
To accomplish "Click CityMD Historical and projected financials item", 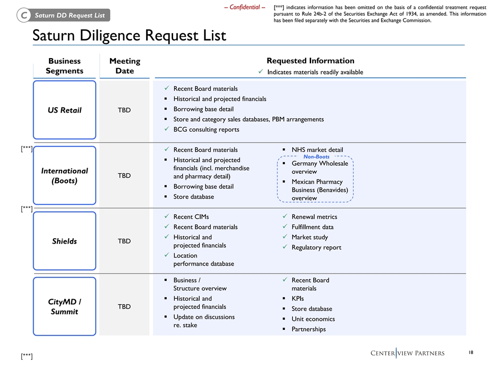I will click(200, 302).
